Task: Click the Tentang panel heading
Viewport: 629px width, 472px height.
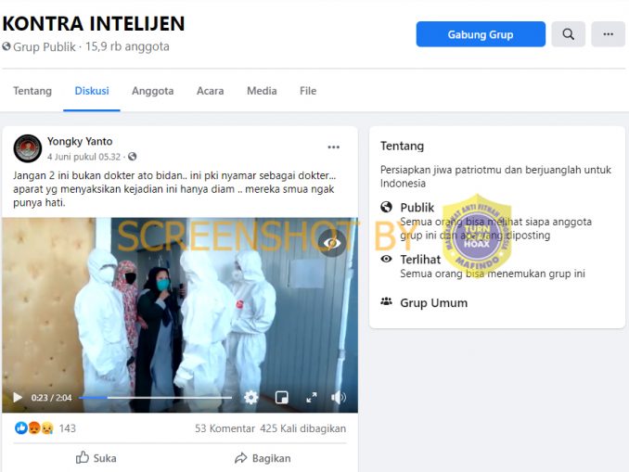Action: tap(402, 146)
